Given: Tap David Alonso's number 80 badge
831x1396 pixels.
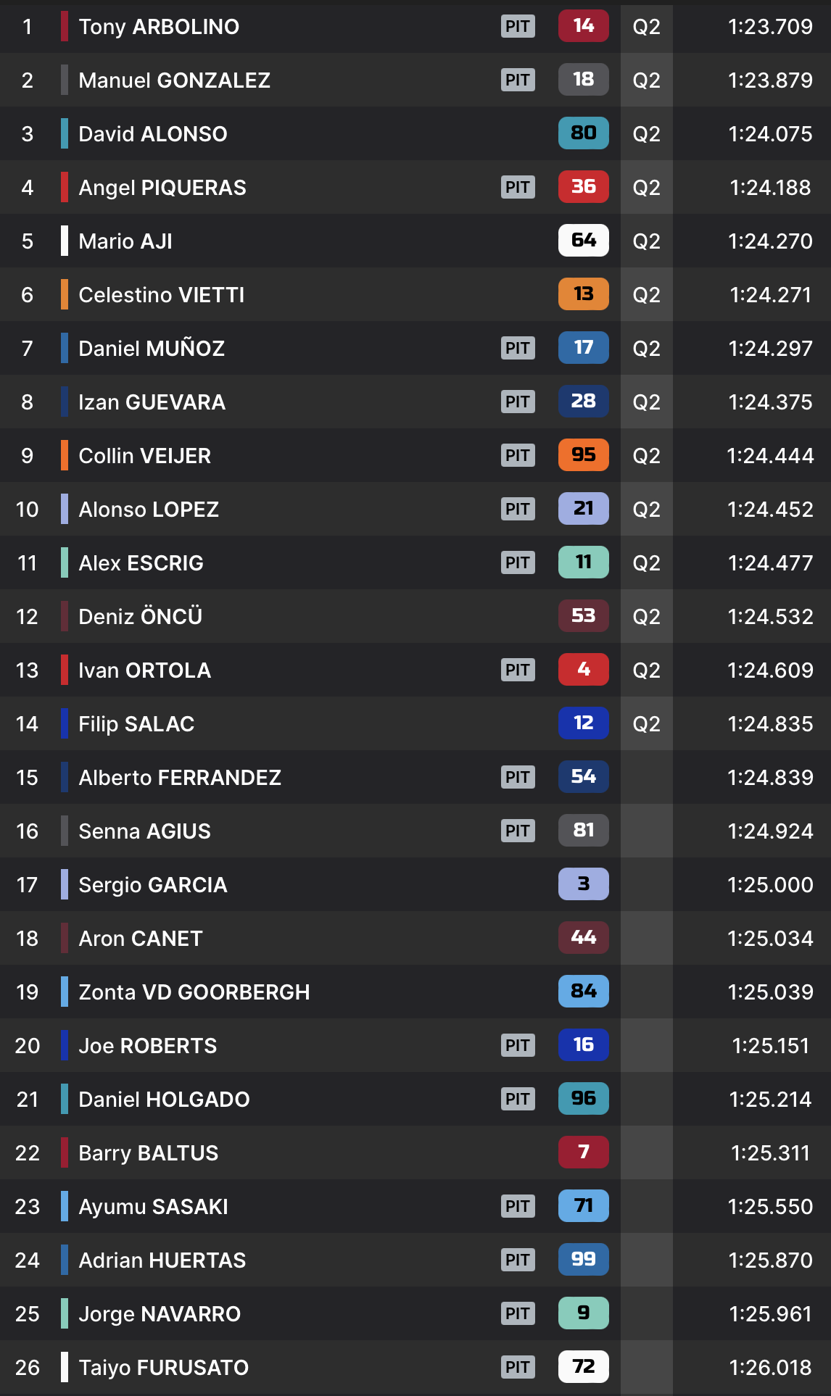Looking at the screenshot, I should point(583,133).
